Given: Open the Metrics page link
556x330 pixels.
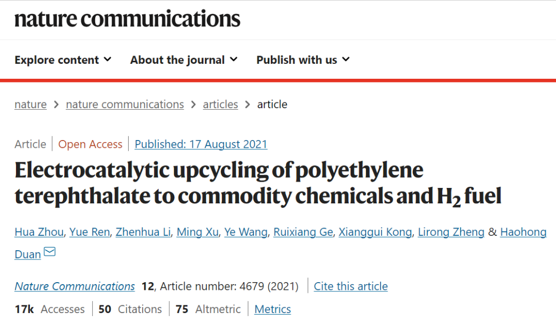Looking at the screenshot, I should (273, 309).
